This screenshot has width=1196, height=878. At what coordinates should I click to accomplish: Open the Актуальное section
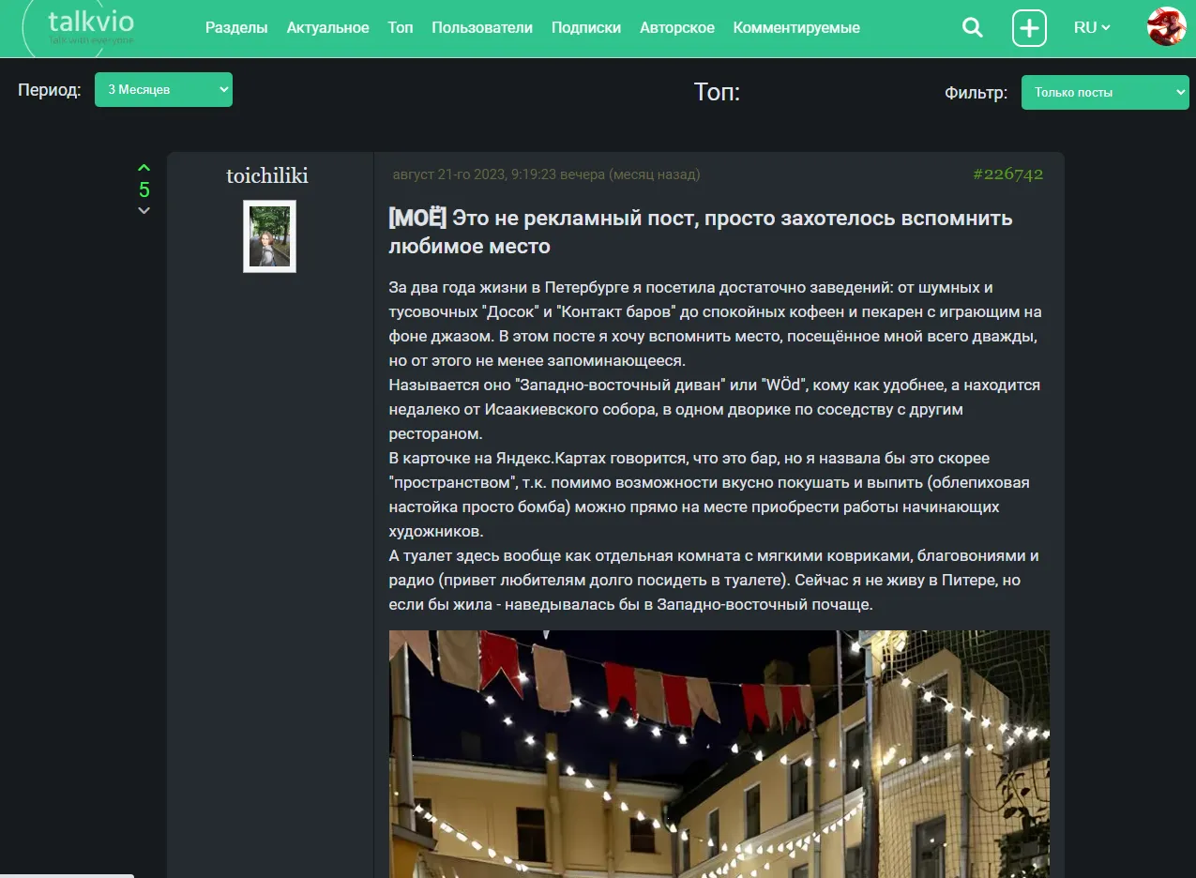click(328, 28)
